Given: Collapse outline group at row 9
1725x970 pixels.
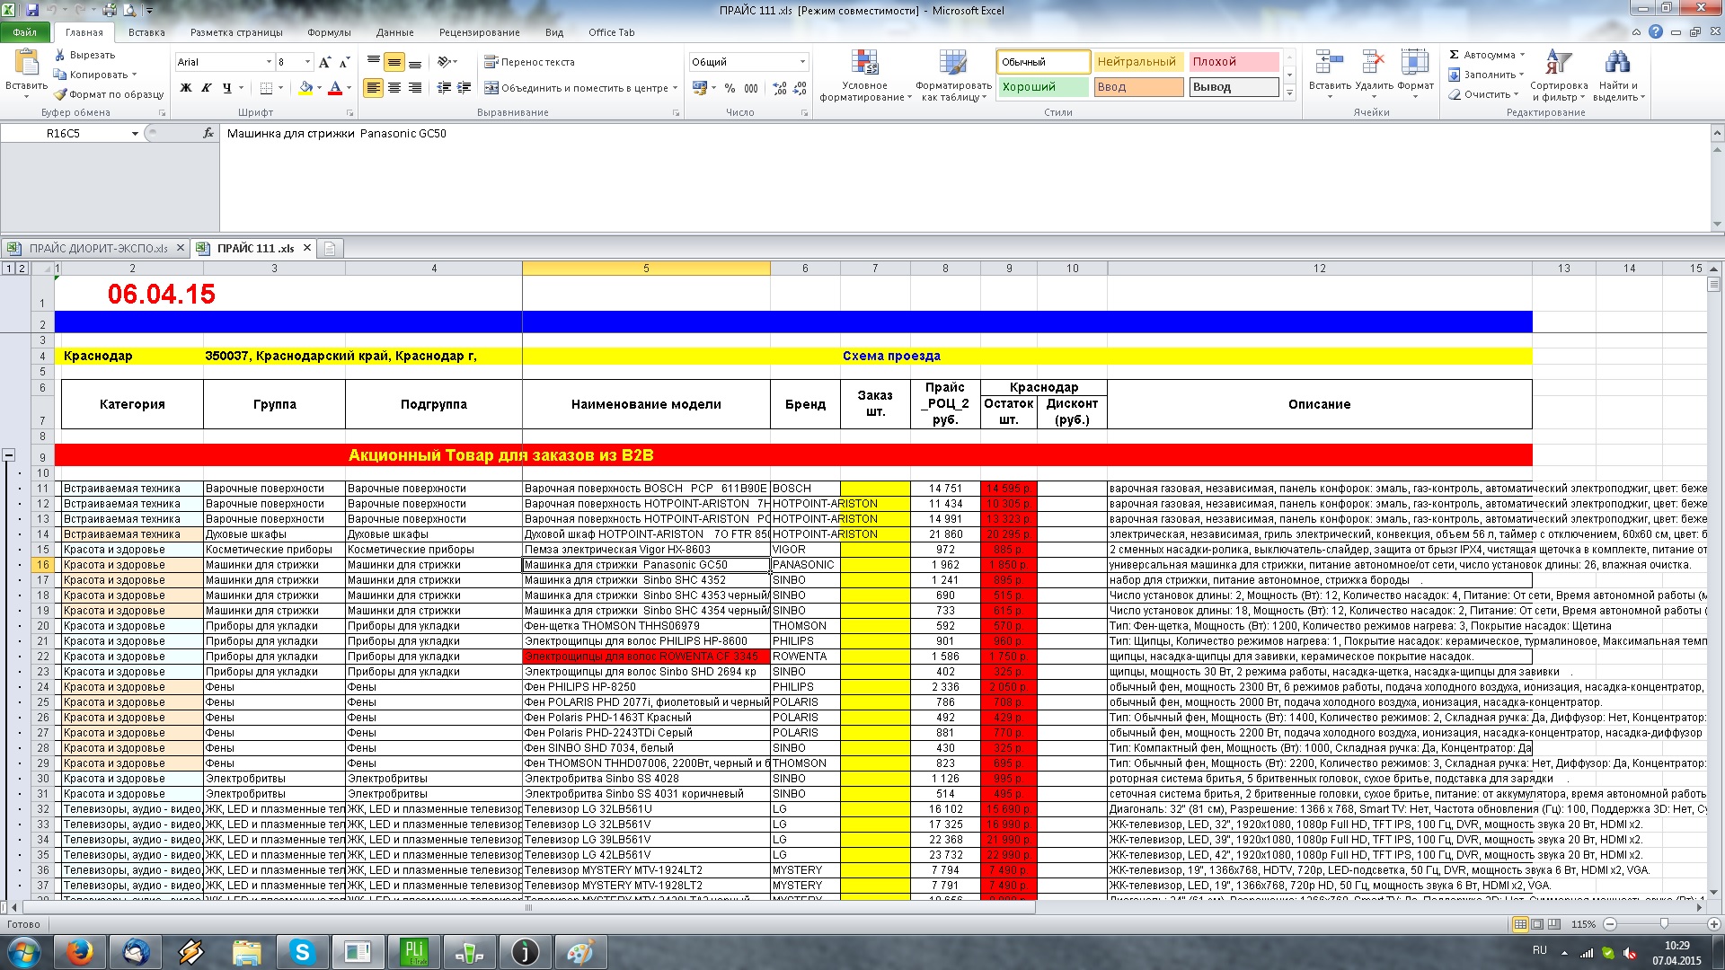Looking at the screenshot, I should click(x=8, y=455).
